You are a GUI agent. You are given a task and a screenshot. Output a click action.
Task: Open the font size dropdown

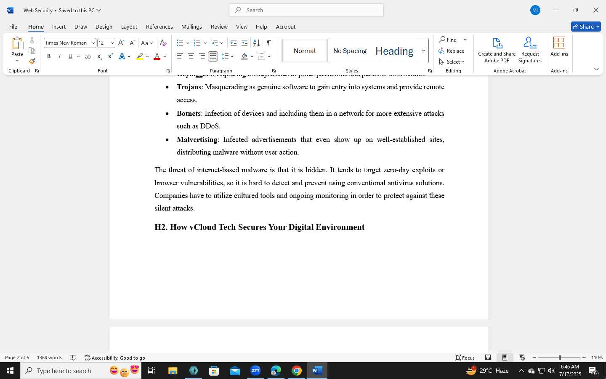112,43
